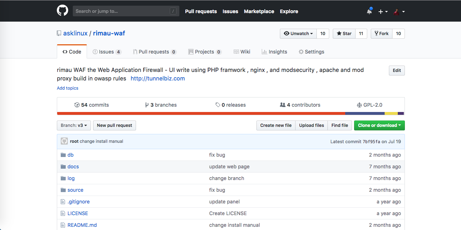Click the Upload files button
Image resolution: width=461 pixels, height=230 pixels.
click(x=311, y=125)
